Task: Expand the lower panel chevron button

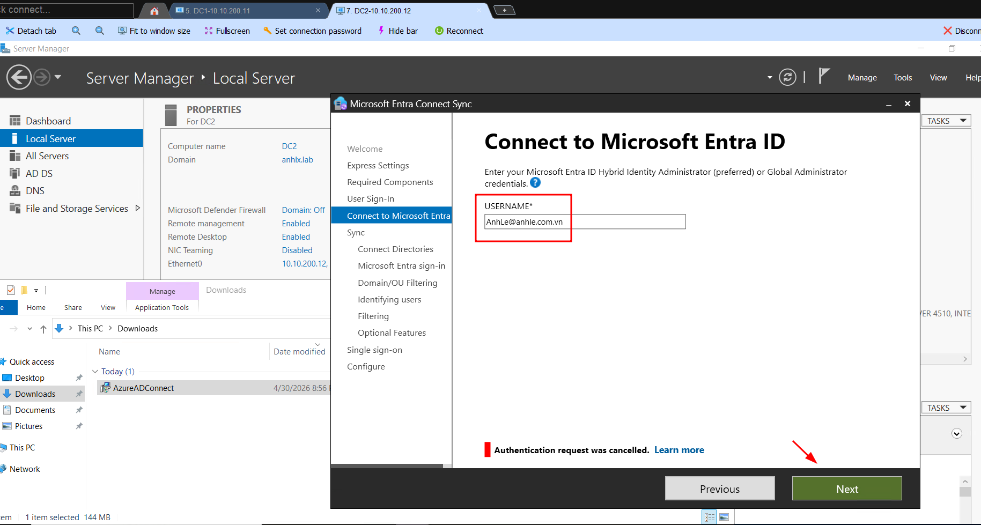Action: (956, 433)
